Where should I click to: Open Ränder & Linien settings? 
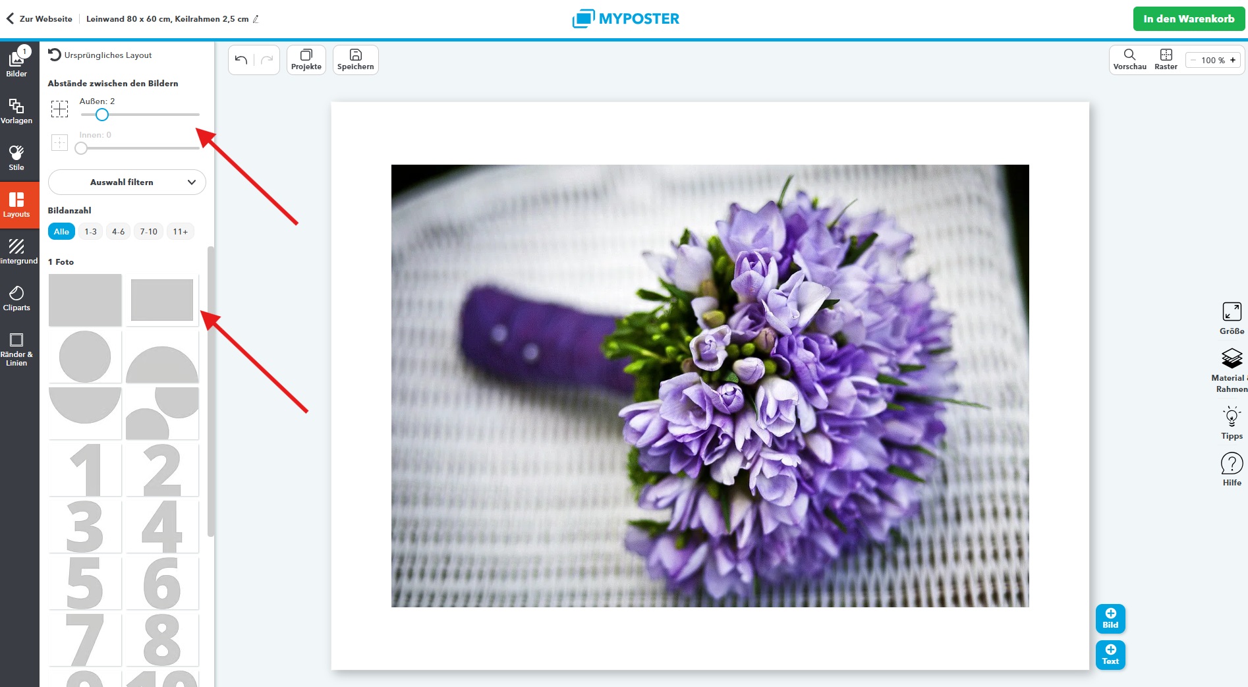[x=16, y=348]
